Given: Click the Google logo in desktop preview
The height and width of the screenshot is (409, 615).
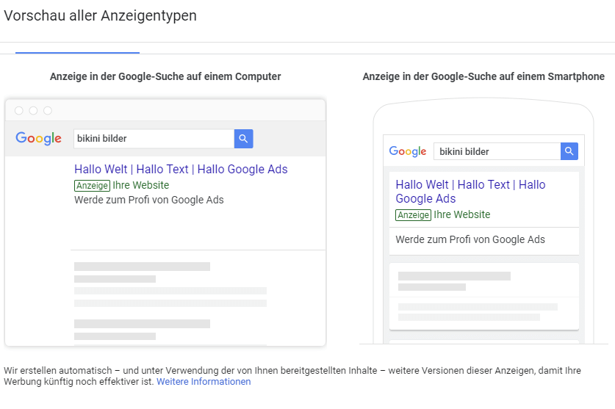Looking at the screenshot, I should coord(39,138).
